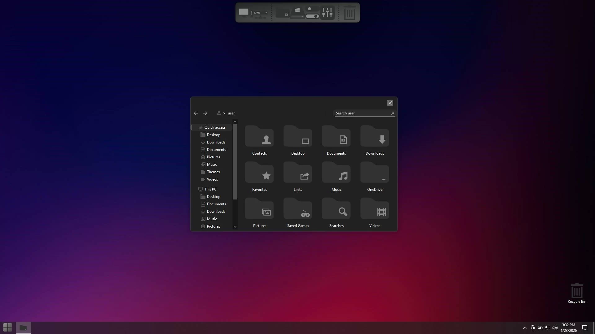Open the This PC monitor dock icon
Image resolution: width=595 pixels, height=334 pixels.
[244, 12]
